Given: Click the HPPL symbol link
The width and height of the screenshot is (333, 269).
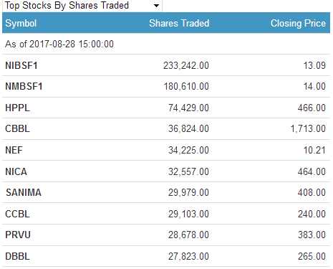Looking at the screenshot, I should click(17, 108).
